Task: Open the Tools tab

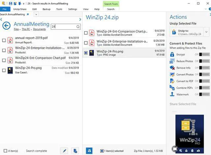Action: (x=59, y=9)
